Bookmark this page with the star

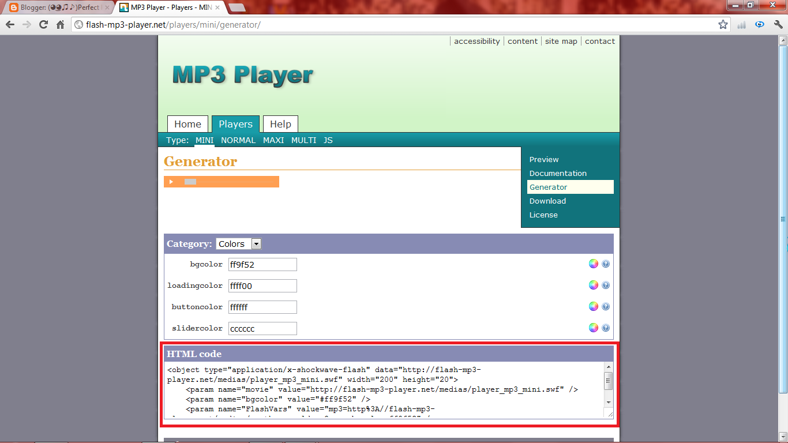(x=723, y=25)
